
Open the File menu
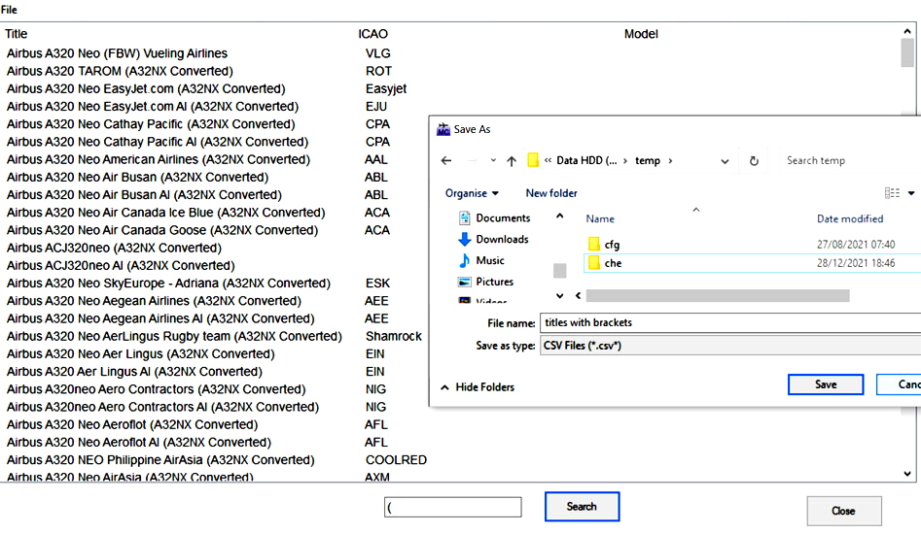pyautogui.click(x=9, y=10)
